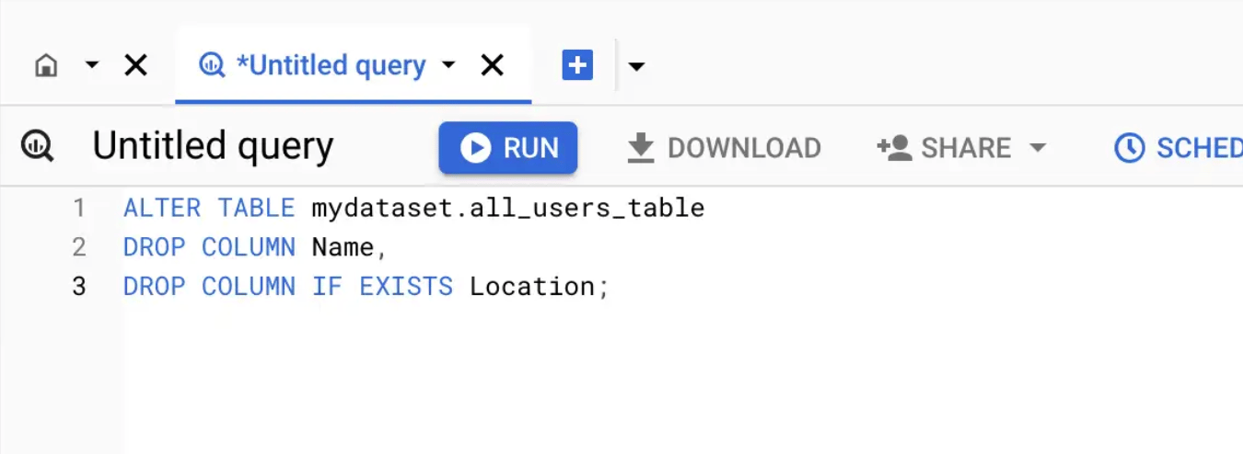The width and height of the screenshot is (1243, 454).
Task: Close the *Untitled query tab
Action: pos(493,65)
